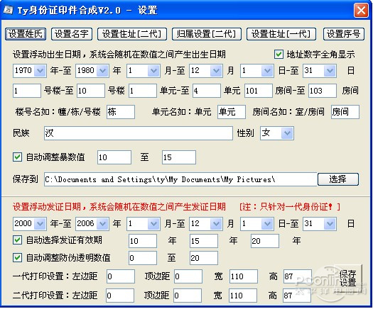Focus the 单元名 field containing 单元

click(232, 112)
